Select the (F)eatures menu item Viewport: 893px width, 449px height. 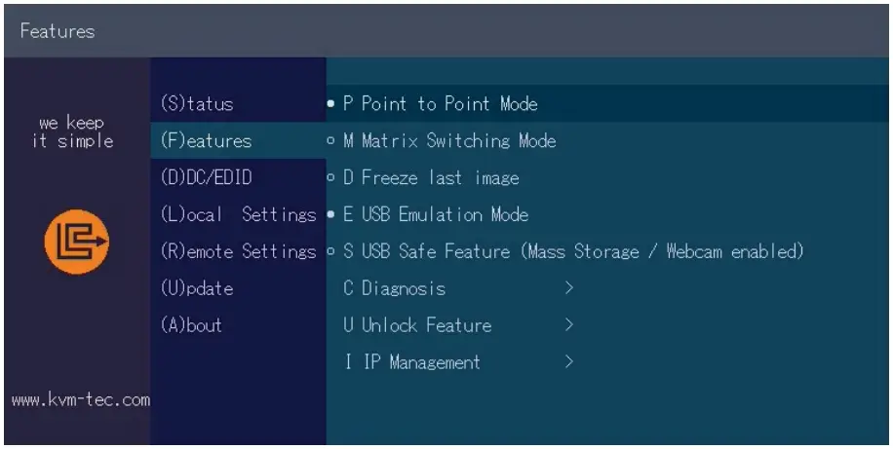(205, 140)
